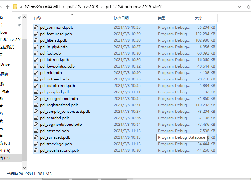Screen dimensions: 251x180
Task: Click file icon of pcl_filtersd.pdb
Action: pyautogui.click(x=36, y=40)
